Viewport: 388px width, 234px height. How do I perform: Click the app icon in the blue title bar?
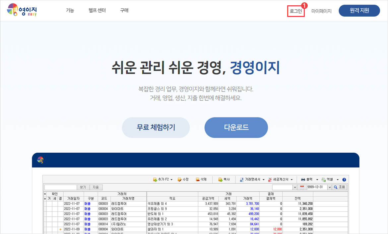40,160
